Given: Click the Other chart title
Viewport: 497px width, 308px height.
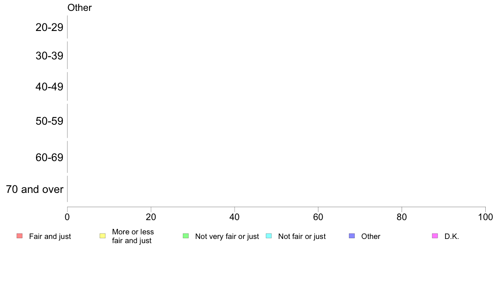Looking at the screenshot, I should pos(79,8).
